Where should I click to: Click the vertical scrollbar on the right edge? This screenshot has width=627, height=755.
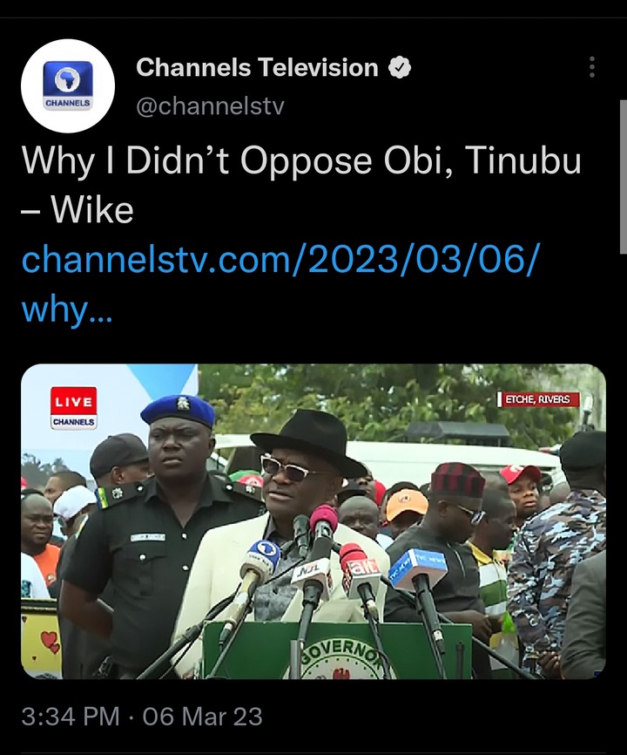coord(624,177)
